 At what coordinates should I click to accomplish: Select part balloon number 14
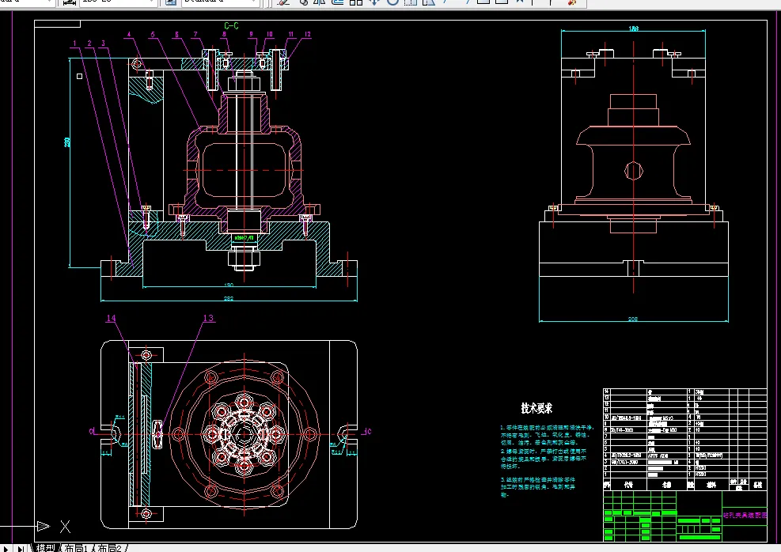(x=111, y=318)
